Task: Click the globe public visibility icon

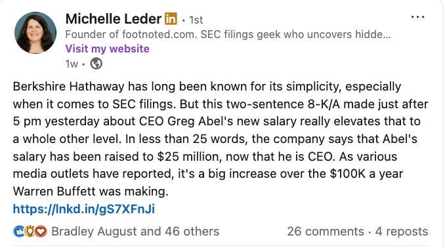Action: point(96,64)
